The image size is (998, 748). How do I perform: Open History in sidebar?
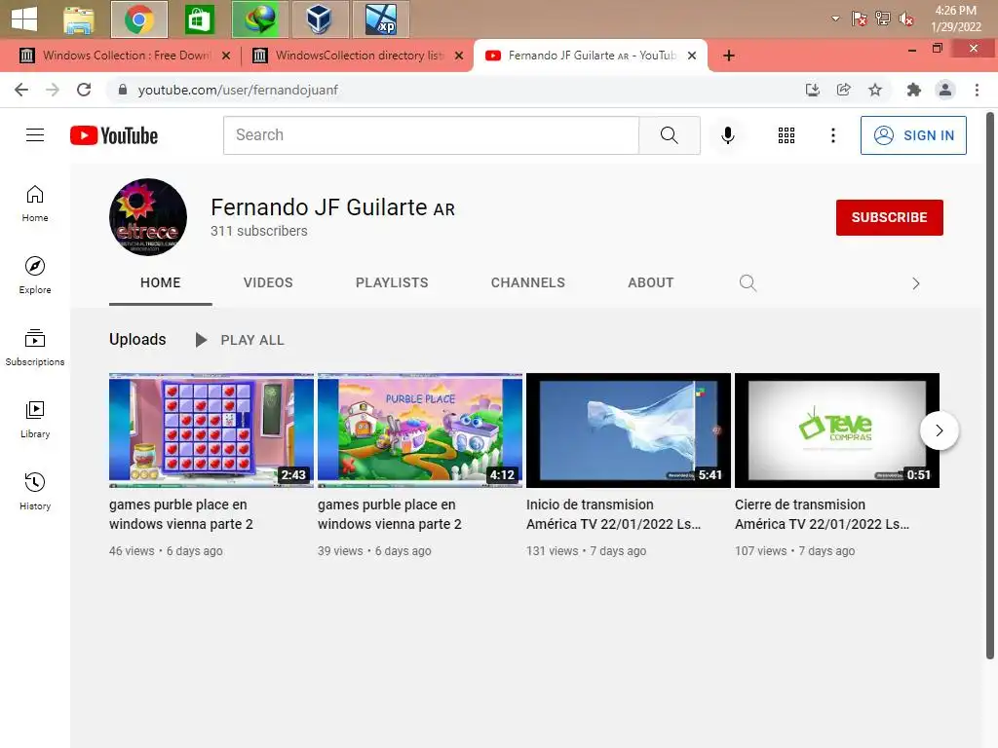click(35, 492)
